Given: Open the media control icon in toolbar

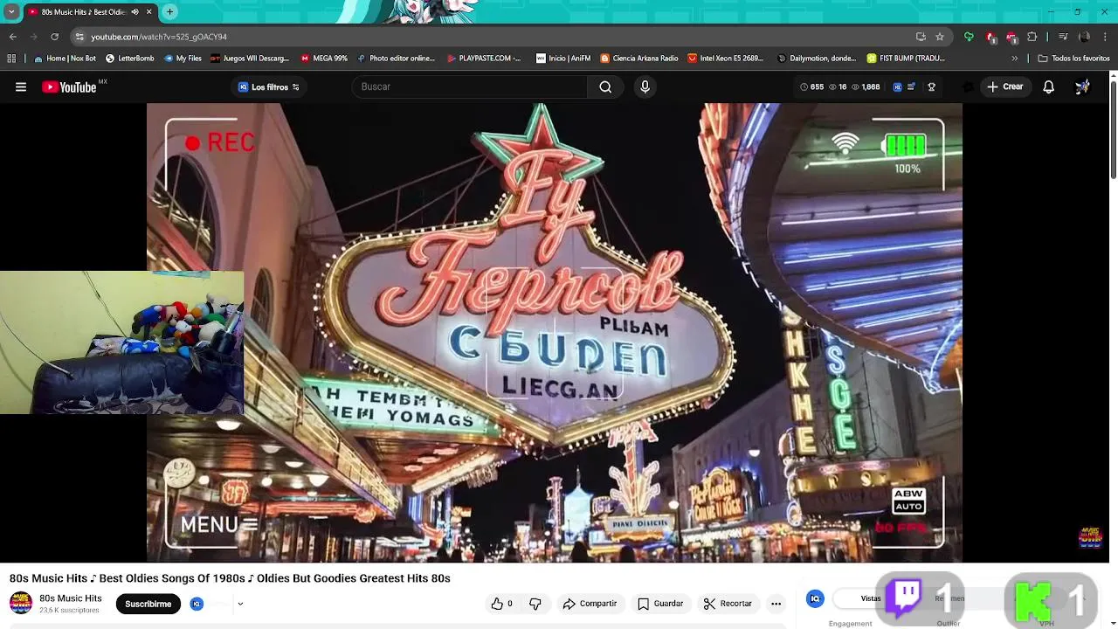Looking at the screenshot, I should coord(1063,37).
